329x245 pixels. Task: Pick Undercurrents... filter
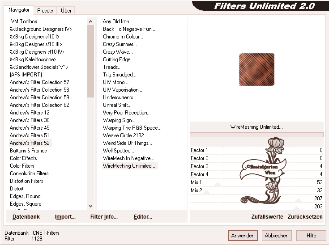pos(120,97)
